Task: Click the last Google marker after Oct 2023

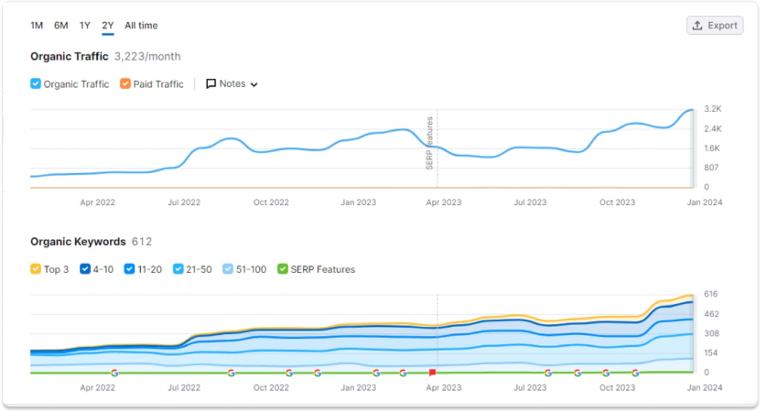Action: (x=635, y=373)
